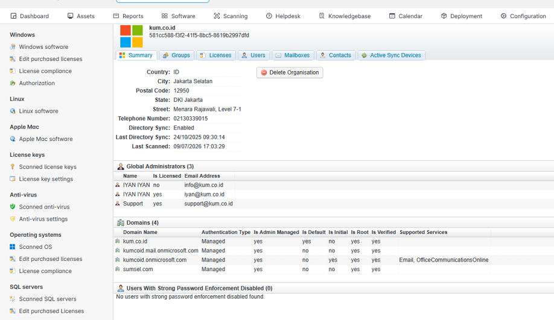Switch to the Active Sync Devices tab
This screenshot has height=320, width=554.
point(392,55)
